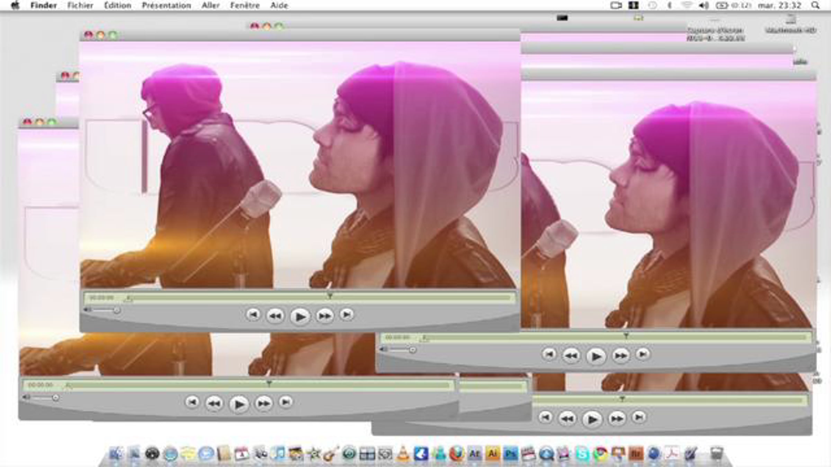Launch GarageBand from the Dock
The image size is (831, 467).
tap(331, 454)
